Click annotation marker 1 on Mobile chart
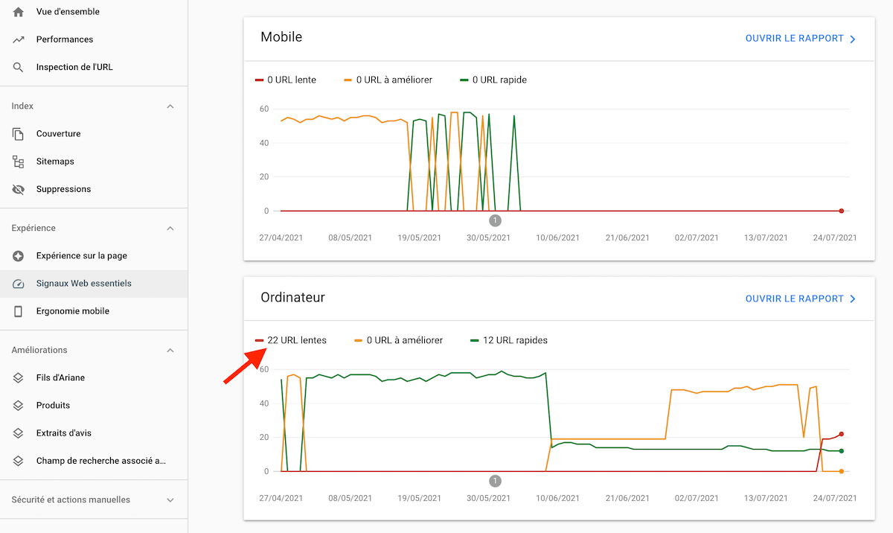893x533 pixels. [496, 220]
